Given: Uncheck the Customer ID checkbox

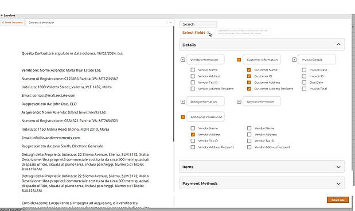Looking at the screenshot, I should (x=249, y=76).
